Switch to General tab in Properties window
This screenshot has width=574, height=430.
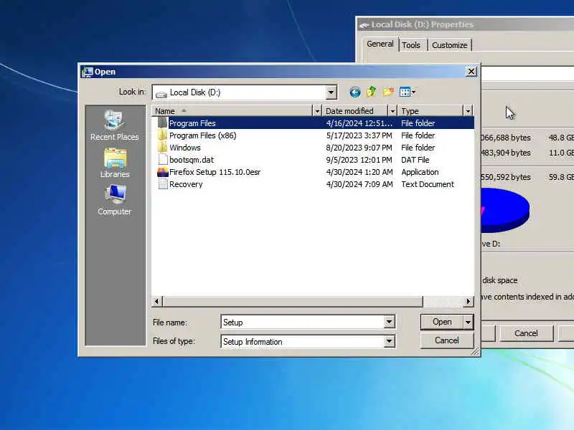(380, 44)
